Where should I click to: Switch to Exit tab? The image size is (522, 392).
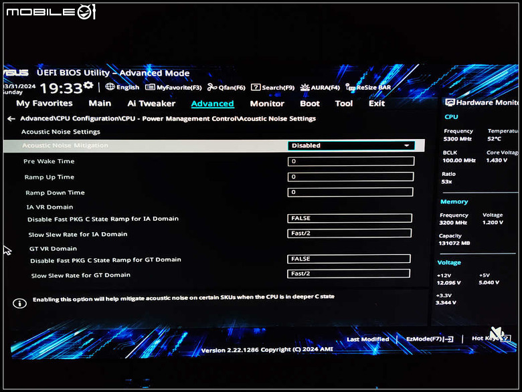pos(377,104)
